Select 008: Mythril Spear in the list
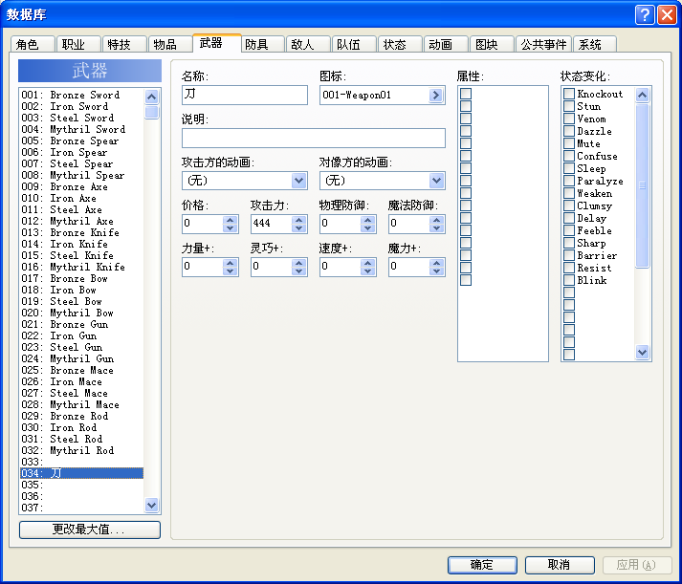 (81, 175)
